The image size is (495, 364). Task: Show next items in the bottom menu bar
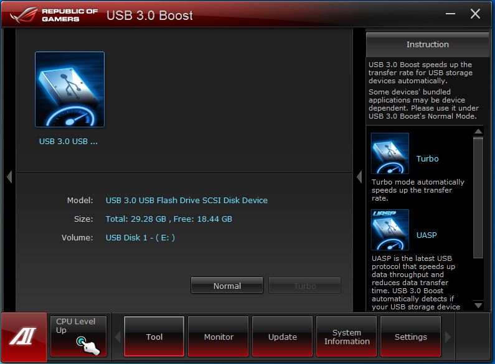(448, 337)
